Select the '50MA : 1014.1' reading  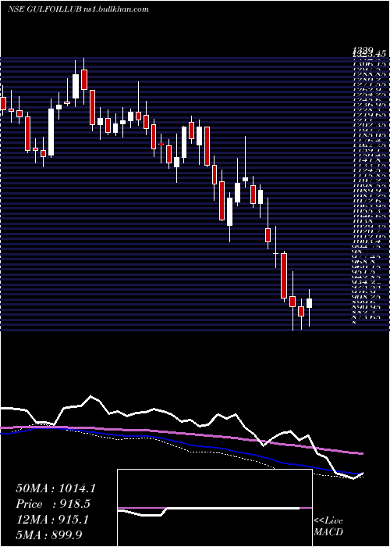pos(55,488)
